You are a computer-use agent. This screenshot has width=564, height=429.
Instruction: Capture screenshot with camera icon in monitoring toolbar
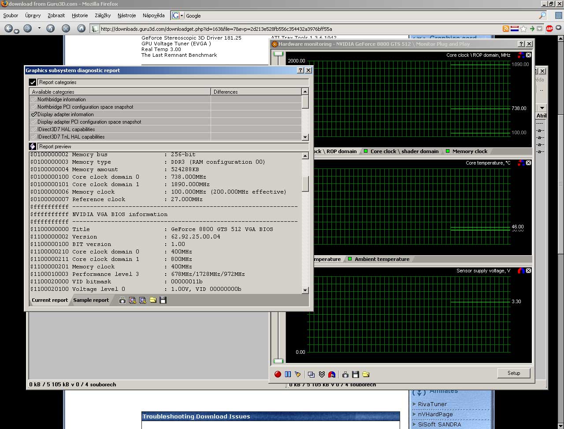345,374
